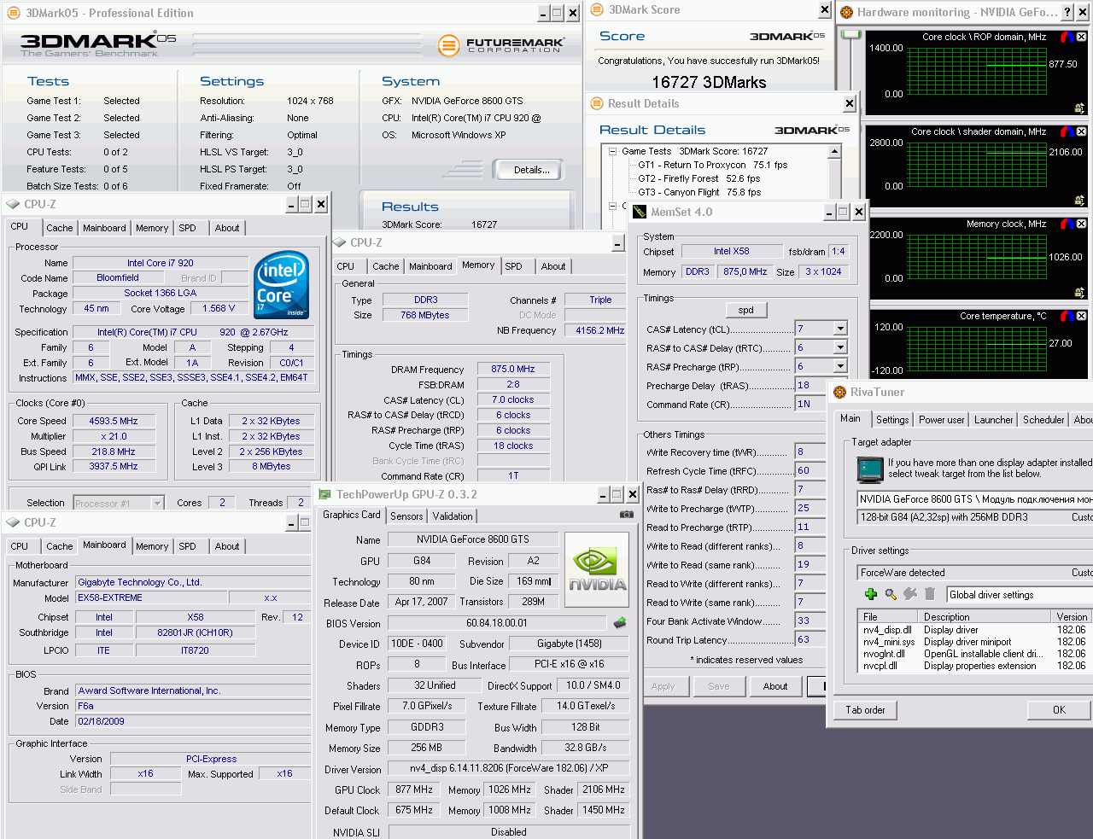Click OK button in RivaTuner
The width and height of the screenshot is (1093, 839).
pyautogui.click(x=1059, y=710)
